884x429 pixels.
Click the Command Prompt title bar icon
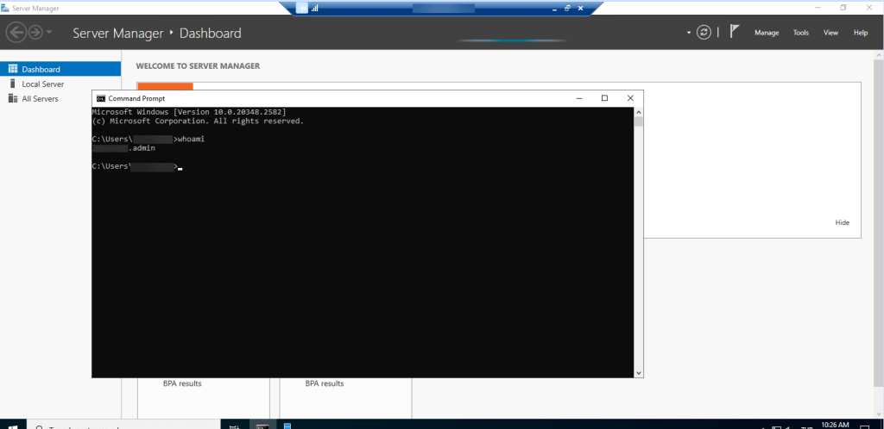(100, 98)
